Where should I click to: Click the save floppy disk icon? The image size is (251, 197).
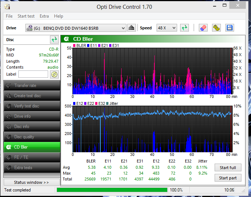(x=230, y=28)
